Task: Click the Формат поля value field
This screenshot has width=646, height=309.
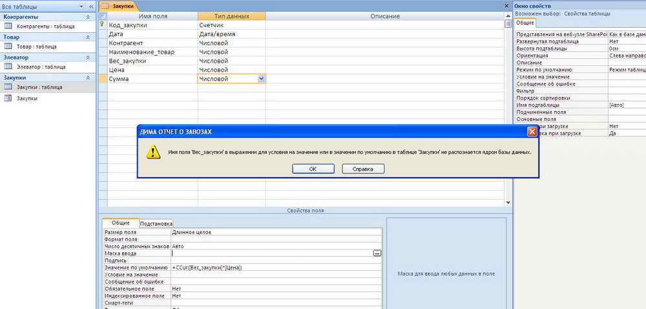Action: [276, 239]
